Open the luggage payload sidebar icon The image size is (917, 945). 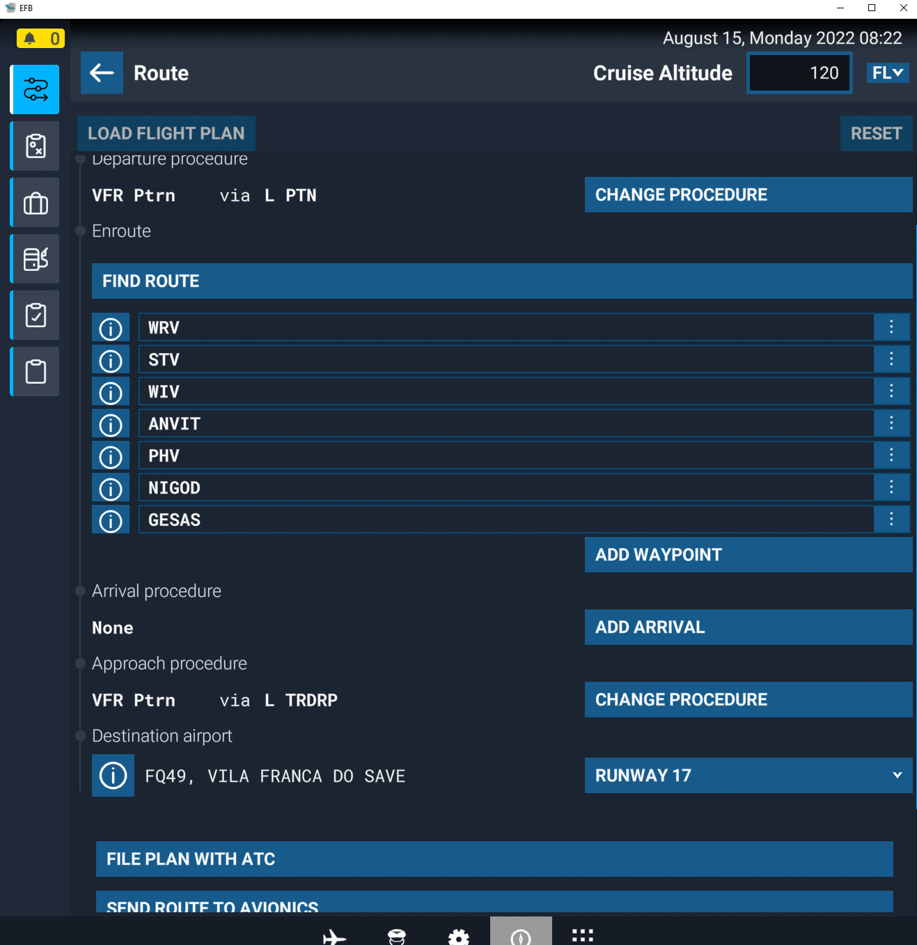(x=36, y=203)
